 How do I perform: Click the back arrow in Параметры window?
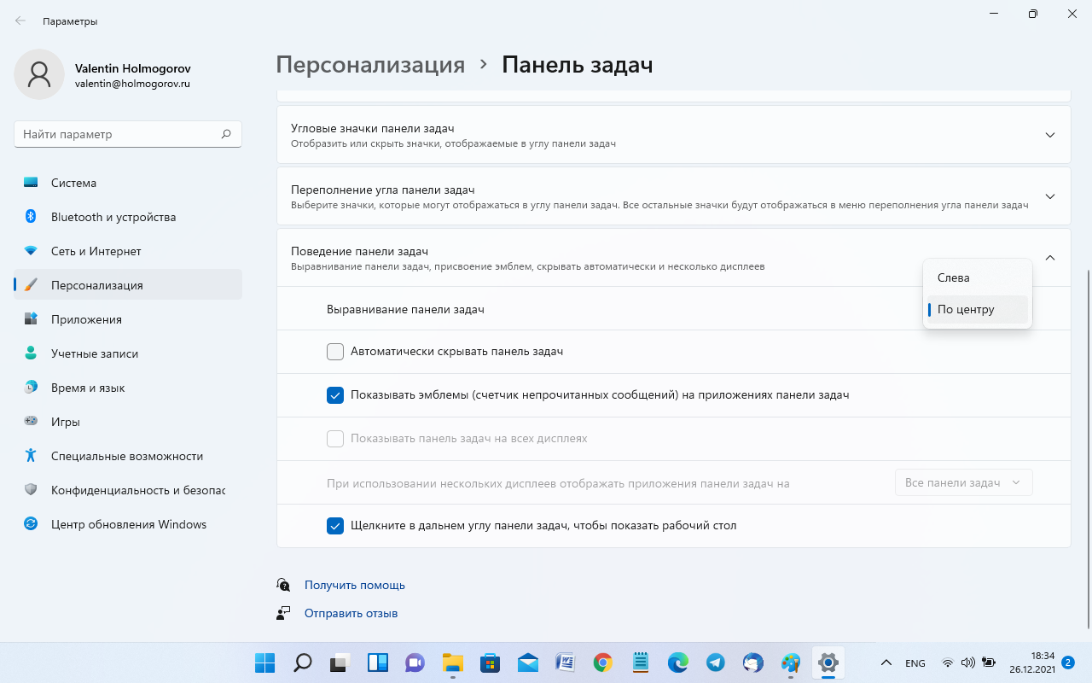(20, 20)
